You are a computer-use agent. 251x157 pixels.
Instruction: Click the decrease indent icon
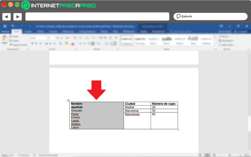[x=101, y=38]
